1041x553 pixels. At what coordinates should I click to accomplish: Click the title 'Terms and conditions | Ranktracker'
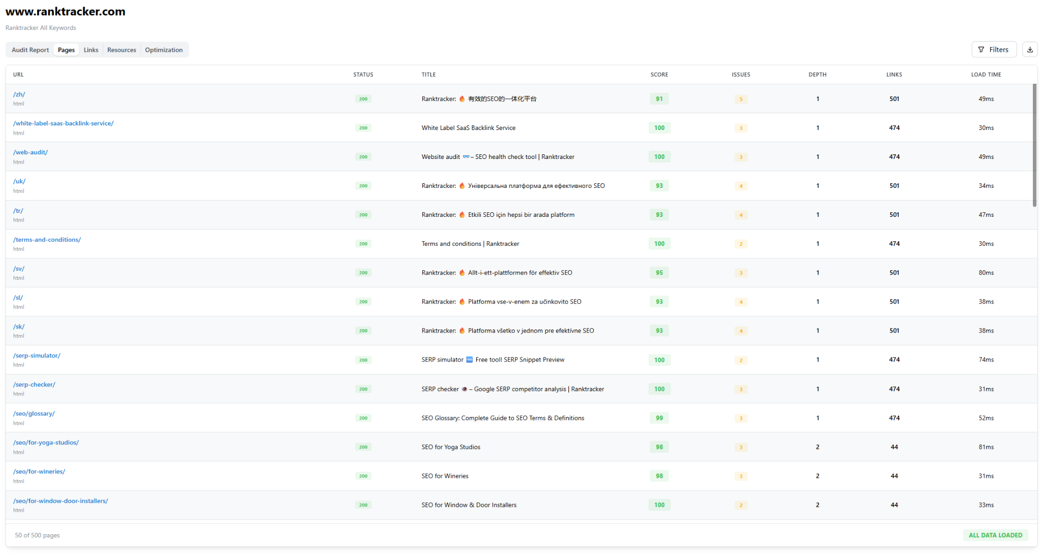470,244
